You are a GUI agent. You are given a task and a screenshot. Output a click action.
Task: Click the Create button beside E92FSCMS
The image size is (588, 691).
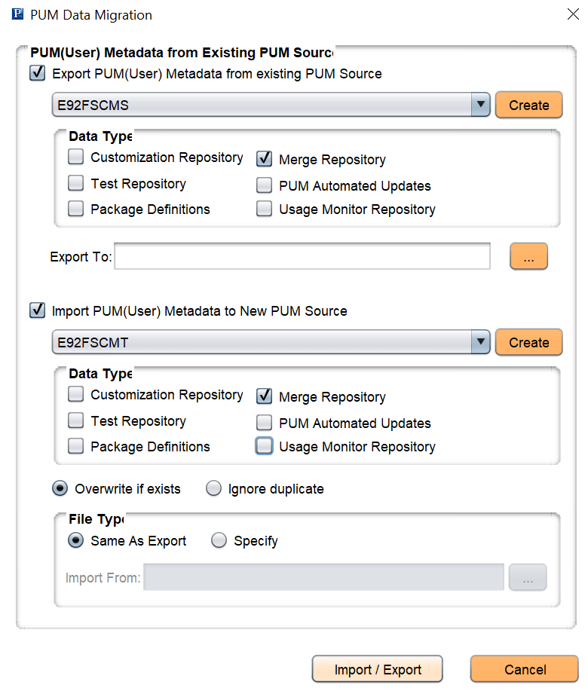[x=528, y=105]
